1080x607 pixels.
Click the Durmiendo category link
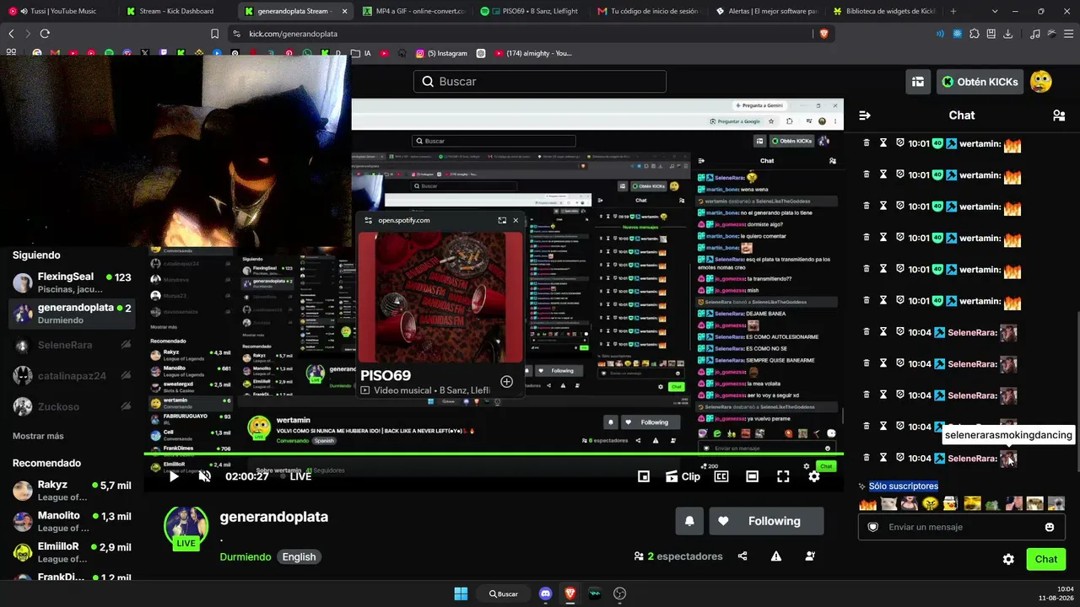[x=246, y=556]
